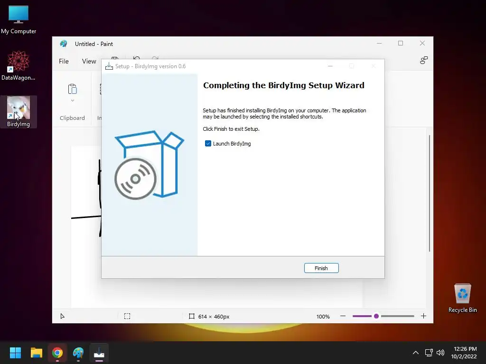486x364 pixels.
Task: Click the share icon in the Paint window
Action: (424, 60)
